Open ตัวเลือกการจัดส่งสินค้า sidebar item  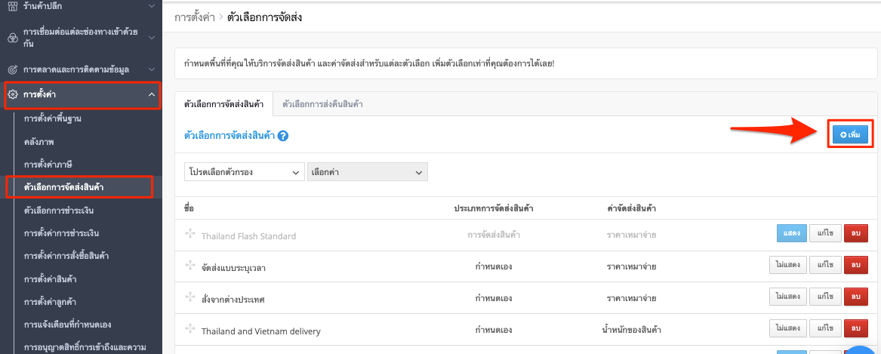coord(63,187)
